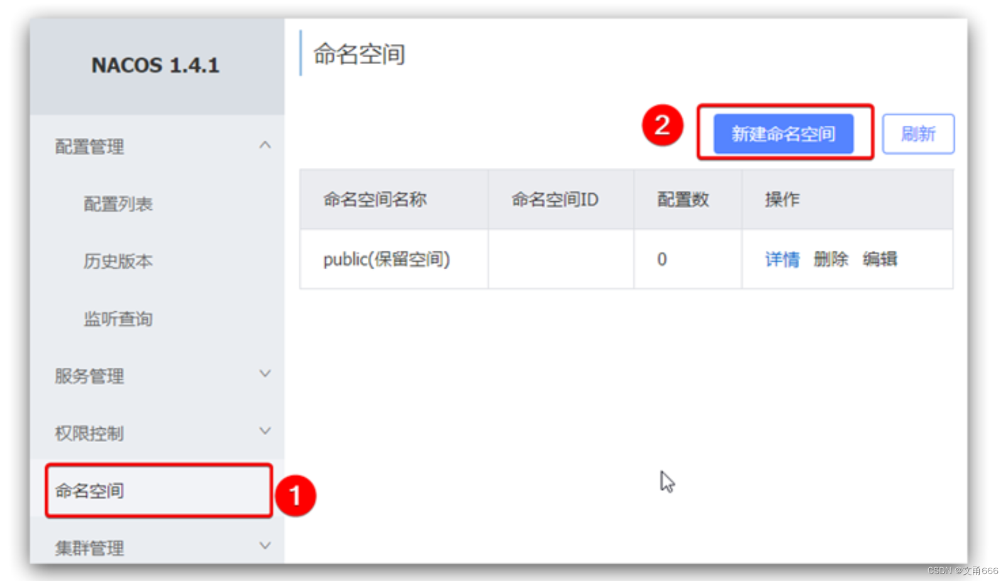Open 监听查询 in the sidebar
The width and height of the screenshot is (1008, 581).
118,319
